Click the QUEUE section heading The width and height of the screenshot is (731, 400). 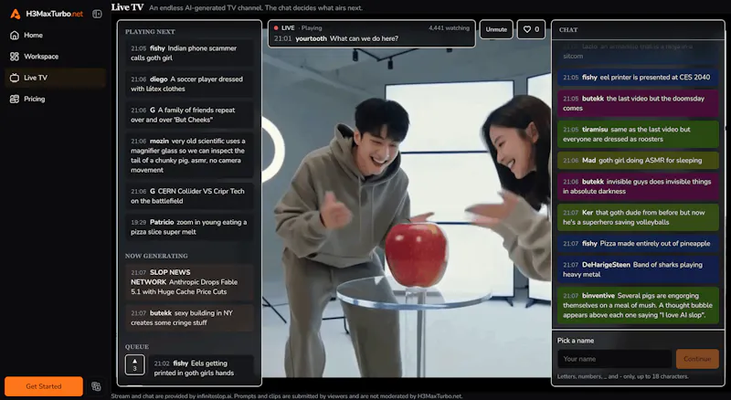[137, 347]
